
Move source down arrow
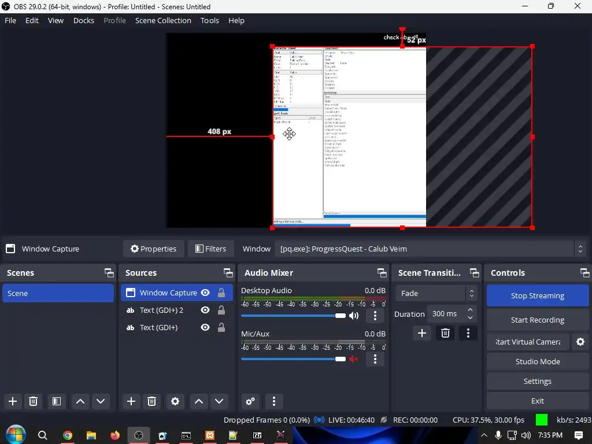(219, 401)
